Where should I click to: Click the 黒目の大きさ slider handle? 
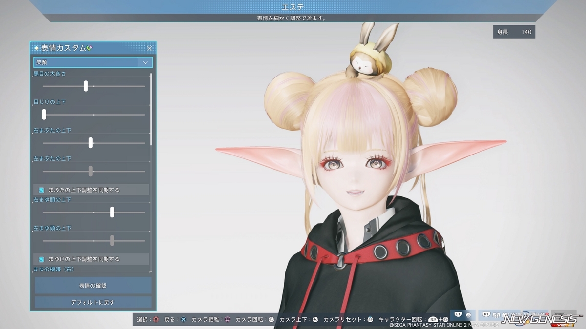point(86,86)
